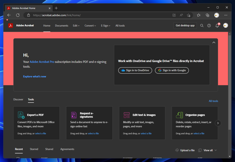The width and height of the screenshot is (235, 162).
Task: Go back with browser back arrow
Action: [x=9, y=15]
